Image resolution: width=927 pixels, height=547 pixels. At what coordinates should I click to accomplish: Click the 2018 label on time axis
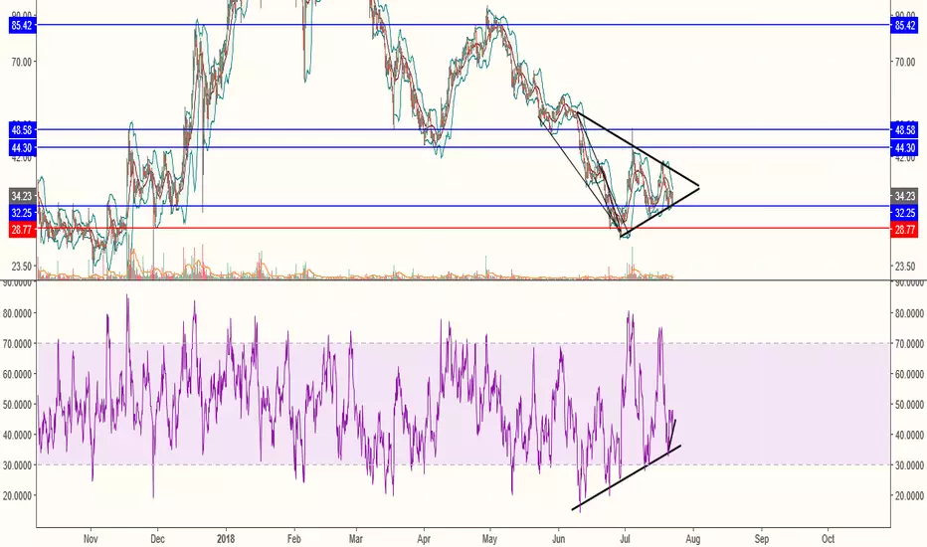click(226, 539)
